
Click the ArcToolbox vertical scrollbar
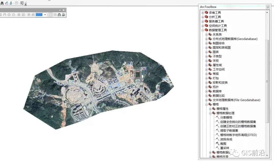(x=267, y=81)
